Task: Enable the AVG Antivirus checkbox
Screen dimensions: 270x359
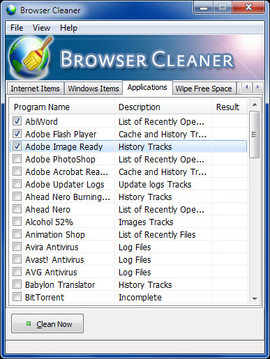Action: click(17, 272)
